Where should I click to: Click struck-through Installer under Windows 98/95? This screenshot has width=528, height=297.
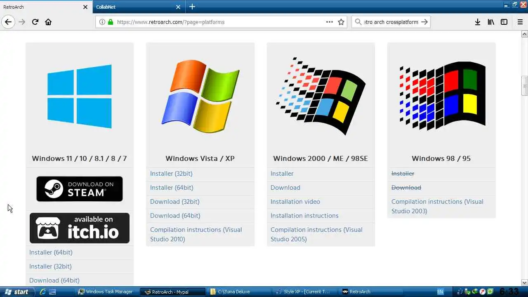pyautogui.click(x=403, y=173)
